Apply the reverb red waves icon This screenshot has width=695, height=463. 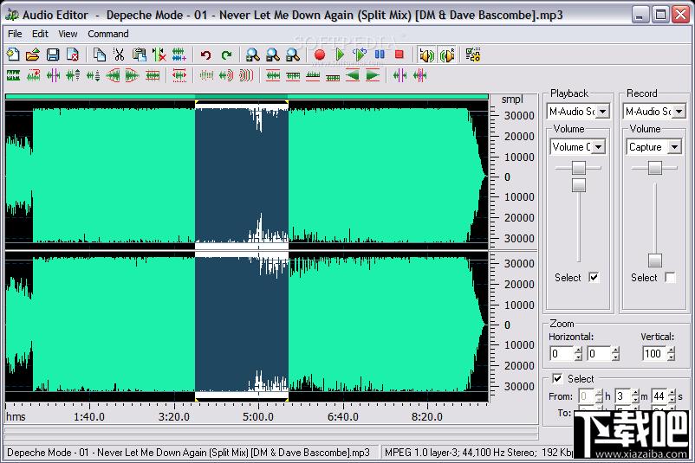click(246, 75)
